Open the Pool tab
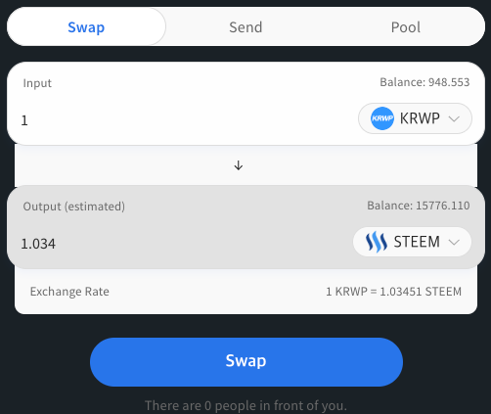 pyautogui.click(x=405, y=27)
